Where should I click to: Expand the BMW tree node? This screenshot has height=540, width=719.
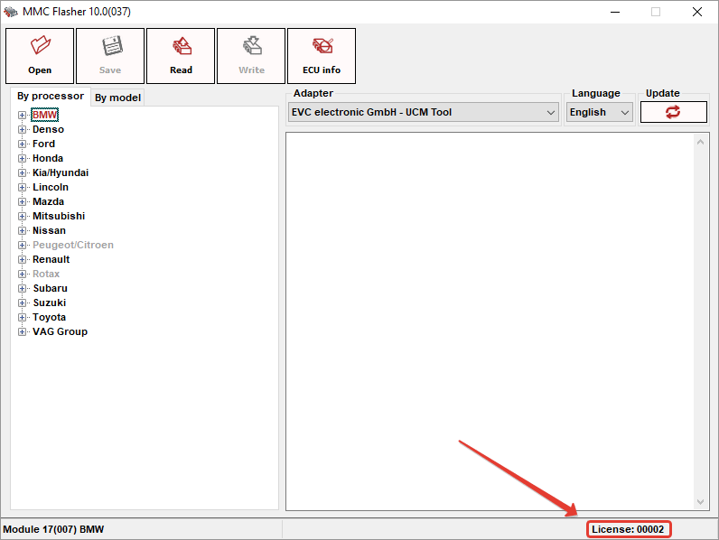click(x=22, y=115)
